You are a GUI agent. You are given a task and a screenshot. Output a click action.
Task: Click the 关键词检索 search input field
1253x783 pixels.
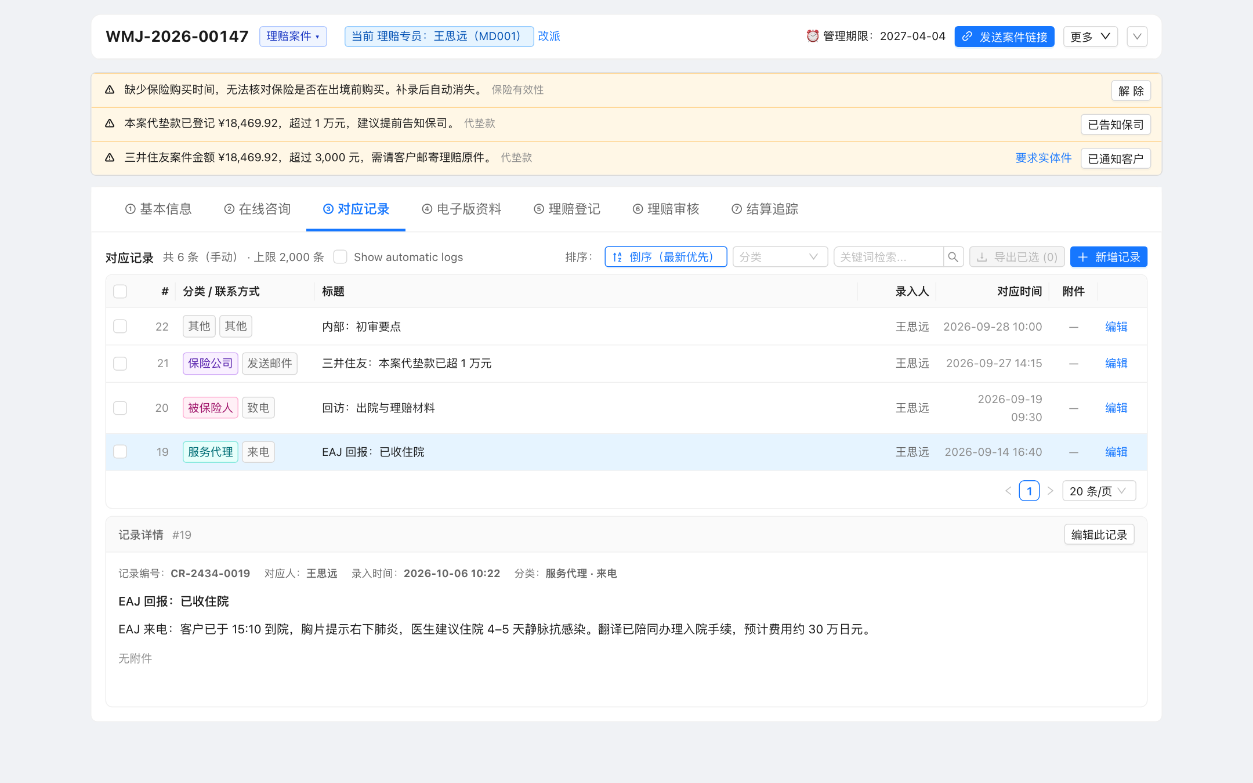889,257
